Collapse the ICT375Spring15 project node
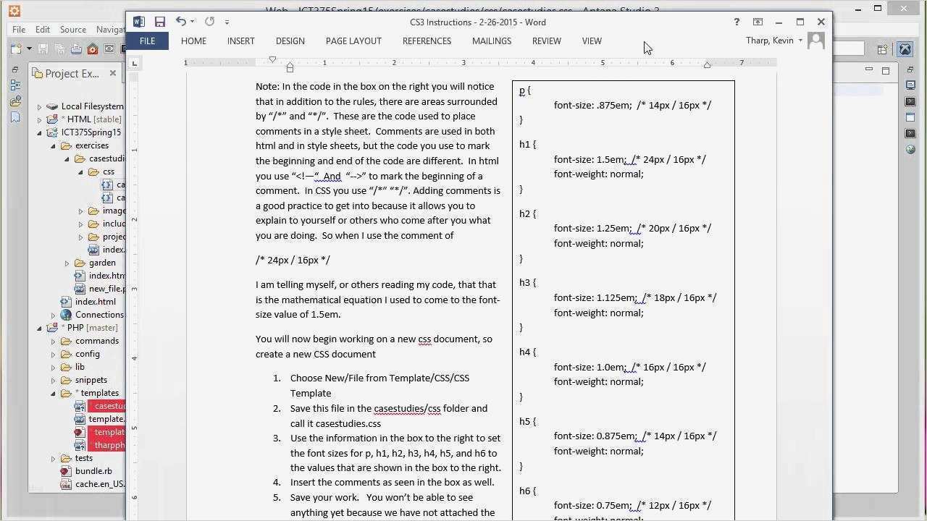Screen dimensions: 927x521 (40, 133)
